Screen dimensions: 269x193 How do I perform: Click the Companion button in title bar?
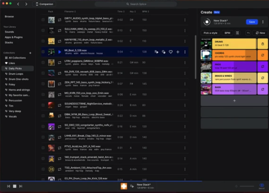coord(44,4)
